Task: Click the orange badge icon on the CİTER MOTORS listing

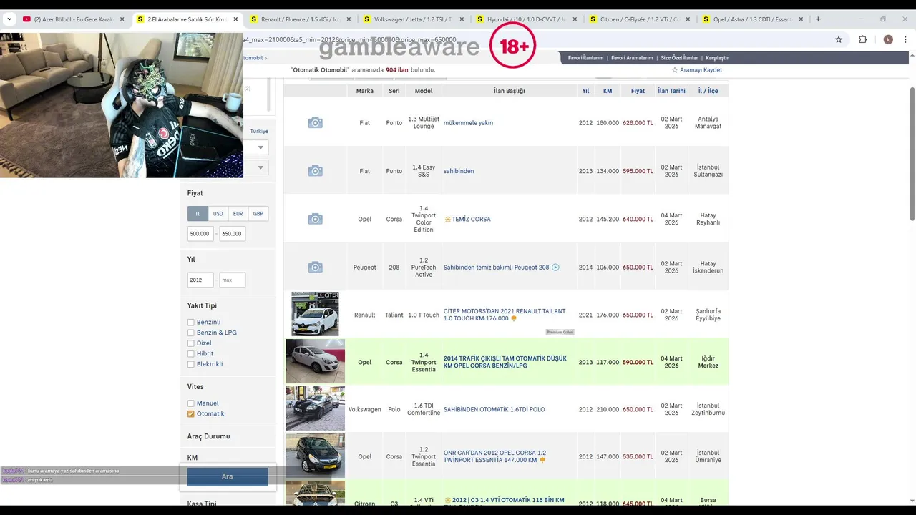Action: tap(514, 318)
